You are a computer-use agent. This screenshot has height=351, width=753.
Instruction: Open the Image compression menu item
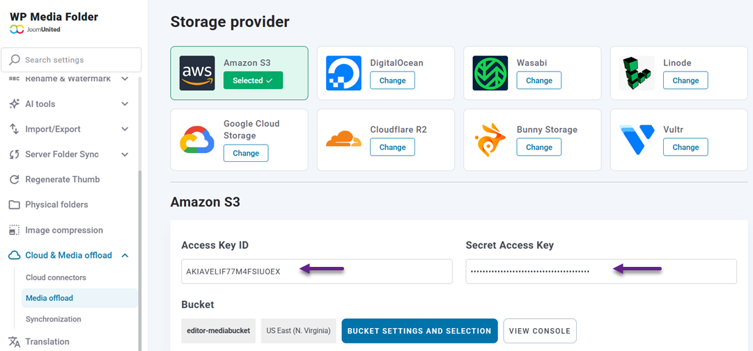[64, 230]
